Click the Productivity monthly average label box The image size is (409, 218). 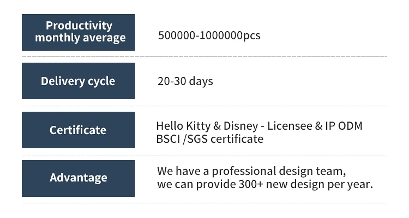click(78, 32)
